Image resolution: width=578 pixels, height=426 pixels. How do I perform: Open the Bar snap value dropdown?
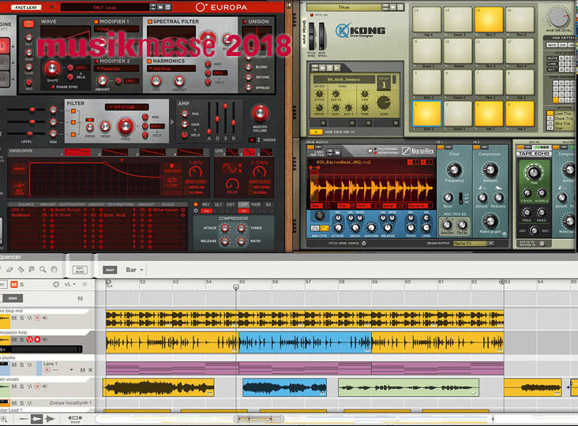tap(134, 270)
